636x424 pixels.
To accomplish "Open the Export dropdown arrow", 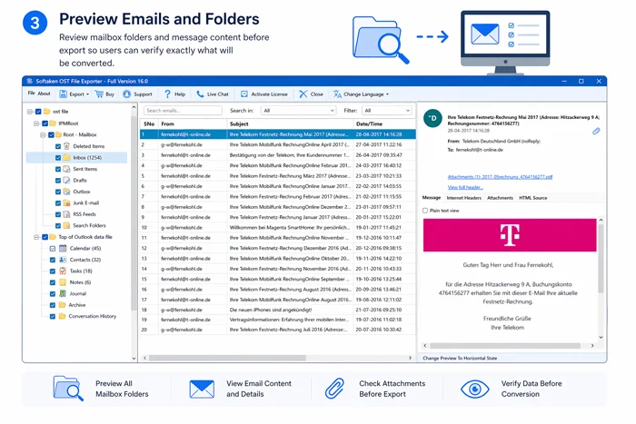I will [x=87, y=94].
